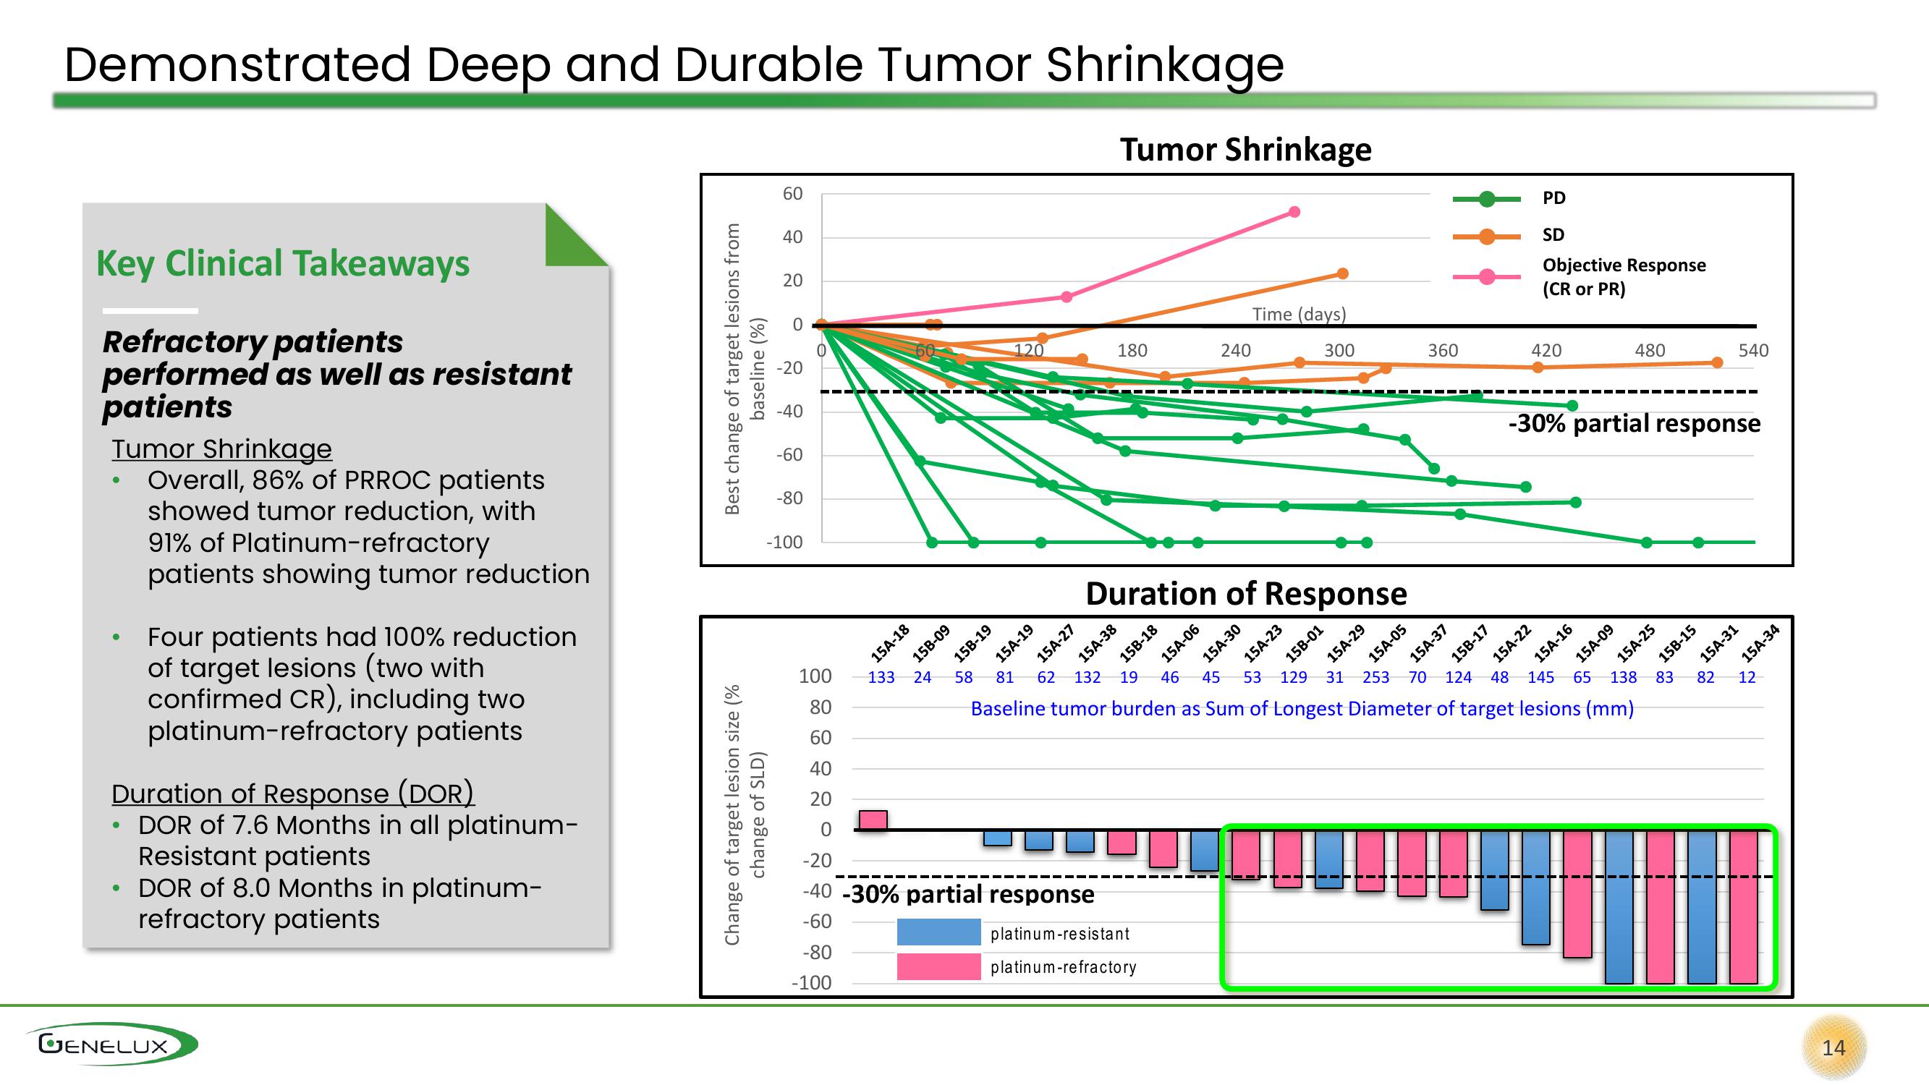
Task: Click the underlined 'Tumor Shrinkage' subheading in the takeaways
Action: tap(221, 448)
